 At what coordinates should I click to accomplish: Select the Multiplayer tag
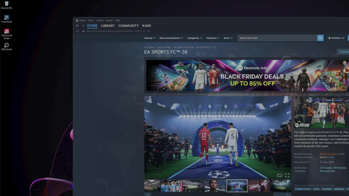click(x=339, y=189)
